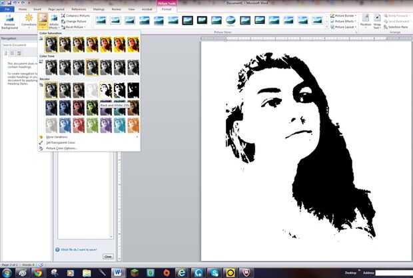Select the Picture Tools Format tab
Viewport: 413px width, 278px height.
point(167,9)
